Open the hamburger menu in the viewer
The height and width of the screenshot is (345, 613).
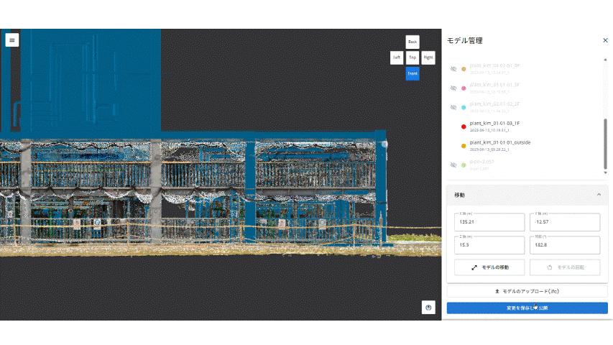point(12,40)
